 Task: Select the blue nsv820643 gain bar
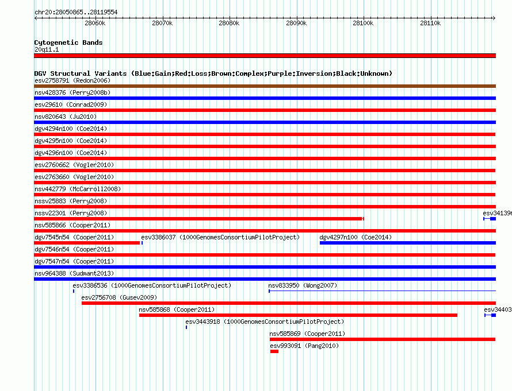tap(265, 122)
